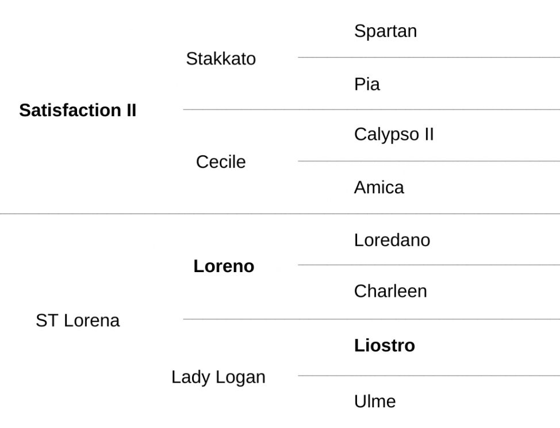Open the Loredano ancestor entry
The width and height of the screenshot is (560, 428).
click(x=392, y=240)
